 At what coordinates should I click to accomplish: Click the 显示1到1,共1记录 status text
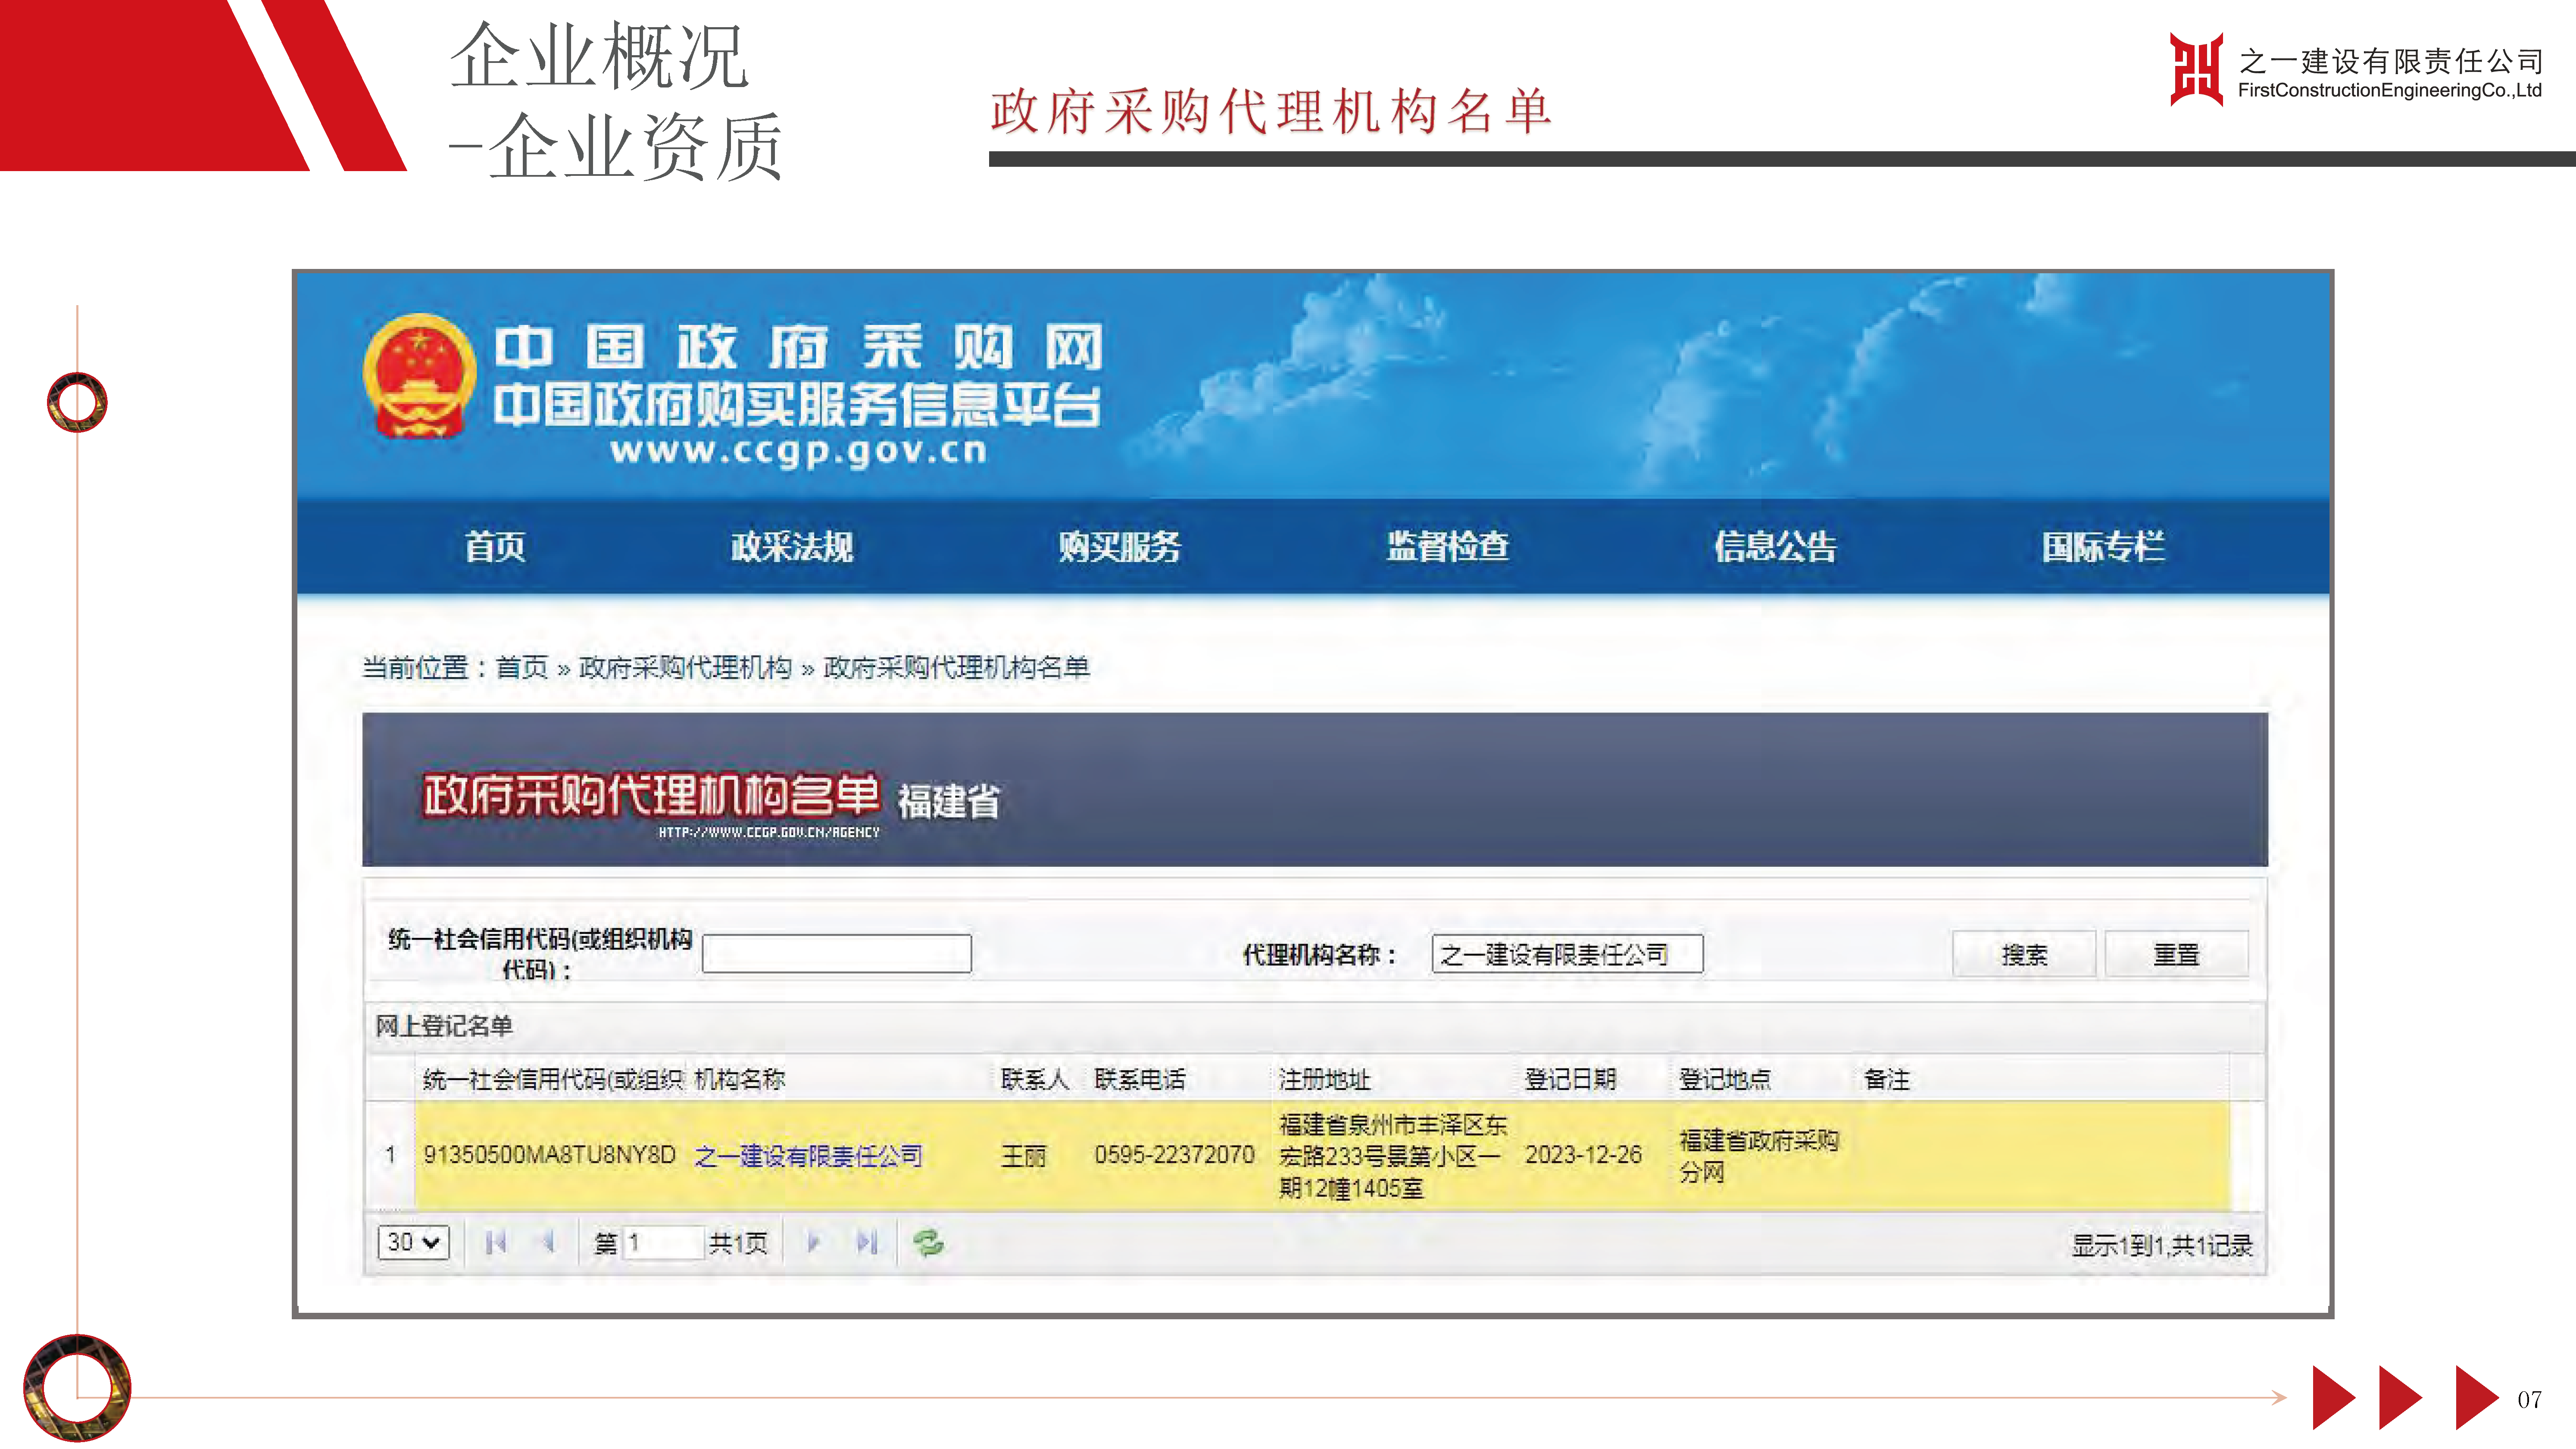pos(2162,1245)
